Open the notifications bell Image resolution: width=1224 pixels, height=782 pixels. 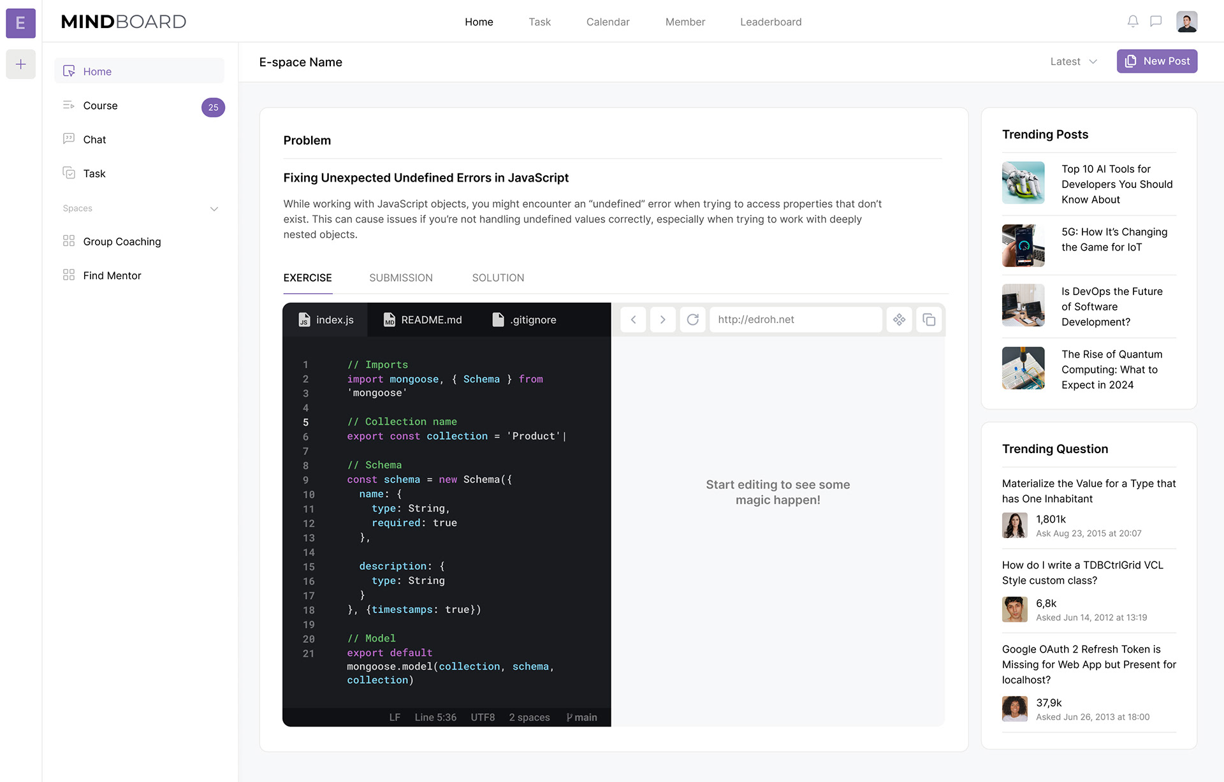[x=1133, y=22]
